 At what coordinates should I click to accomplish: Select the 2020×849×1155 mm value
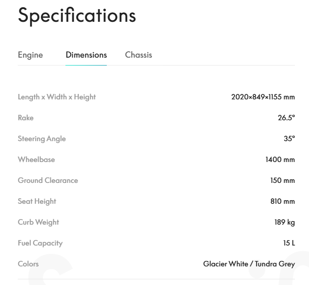(263, 97)
